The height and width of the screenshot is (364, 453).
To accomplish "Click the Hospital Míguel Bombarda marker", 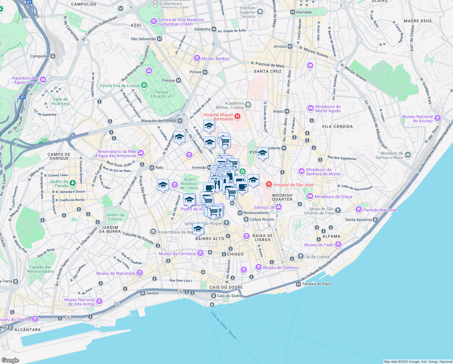I will [238, 116].
